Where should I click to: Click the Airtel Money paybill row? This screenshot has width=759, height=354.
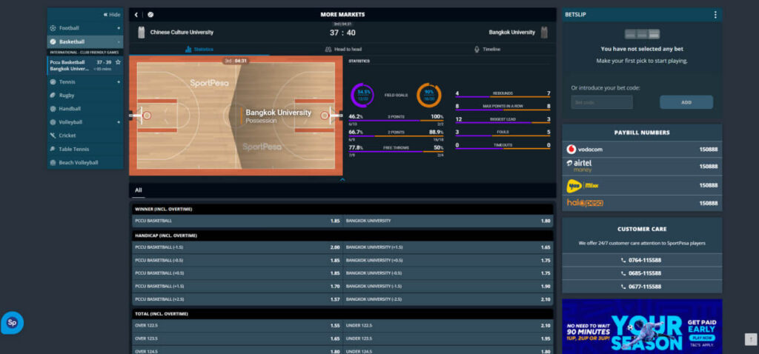[x=642, y=167]
